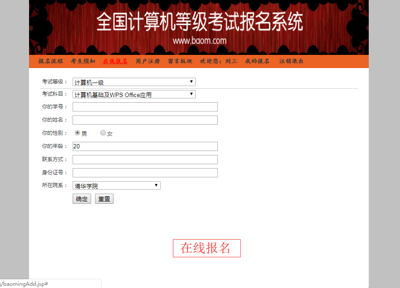Image resolution: width=400 pixels, height=288 pixels.
Task: Expand the 考试科目 dropdown showing WPS Office应用
Action: 134,94
